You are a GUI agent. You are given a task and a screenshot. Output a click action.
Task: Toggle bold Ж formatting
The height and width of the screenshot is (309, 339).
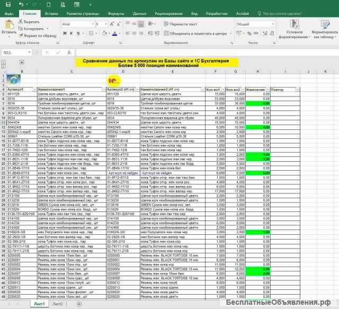[x=65, y=33]
